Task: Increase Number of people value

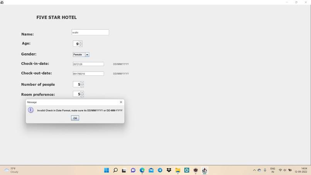Action: point(82,83)
